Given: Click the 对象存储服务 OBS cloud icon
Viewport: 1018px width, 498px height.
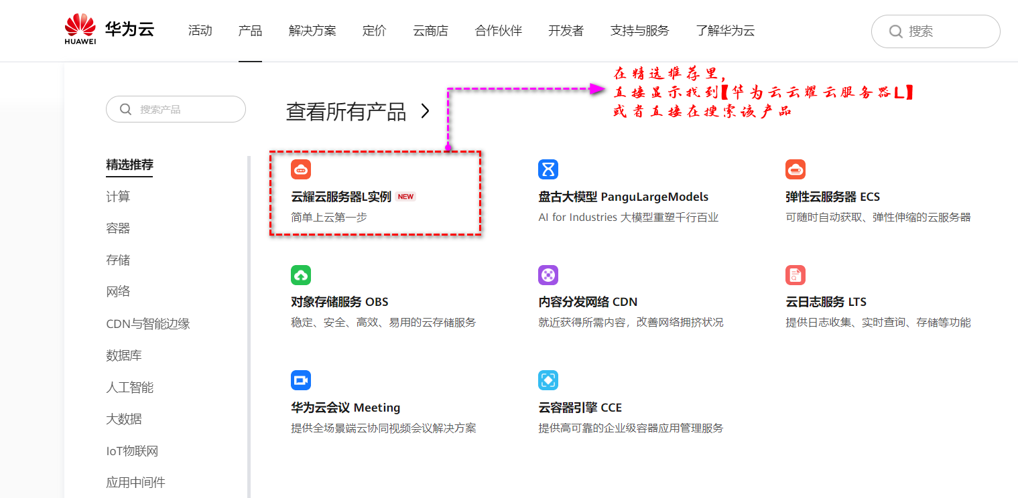Looking at the screenshot, I should (301, 275).
